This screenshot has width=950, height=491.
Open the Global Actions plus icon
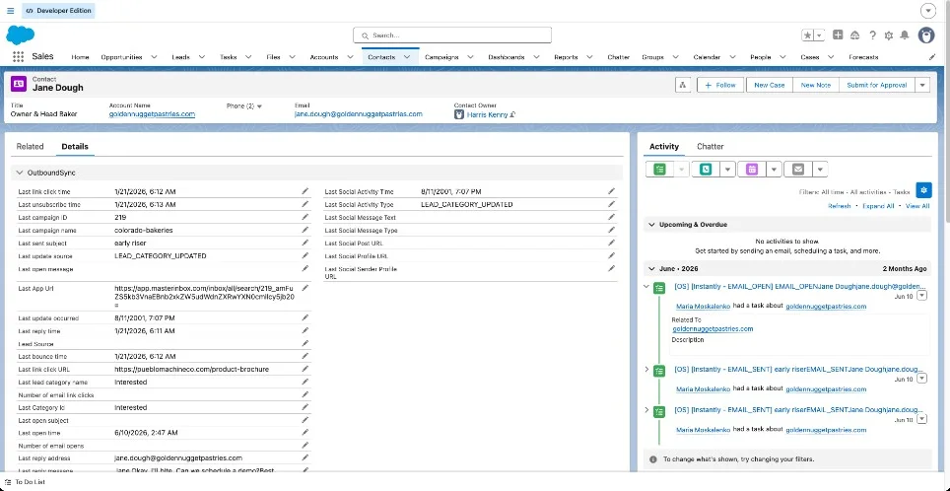838,35
